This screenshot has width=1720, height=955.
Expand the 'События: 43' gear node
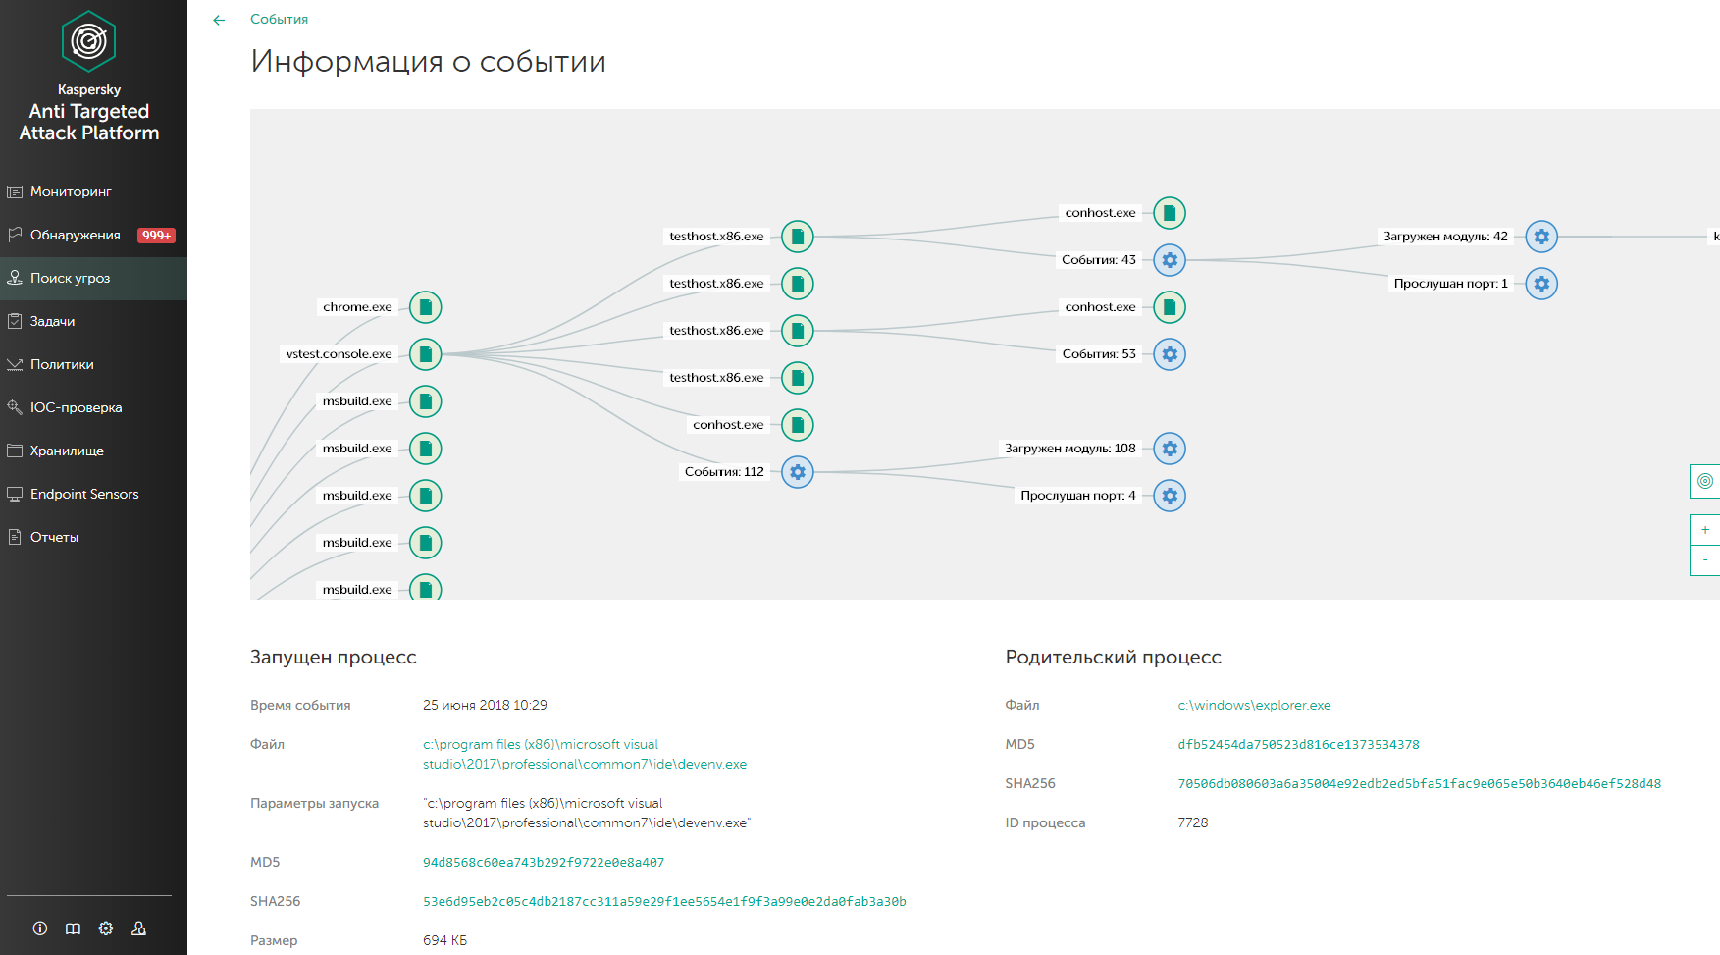pyautogui.click(x=1170, y=260)
